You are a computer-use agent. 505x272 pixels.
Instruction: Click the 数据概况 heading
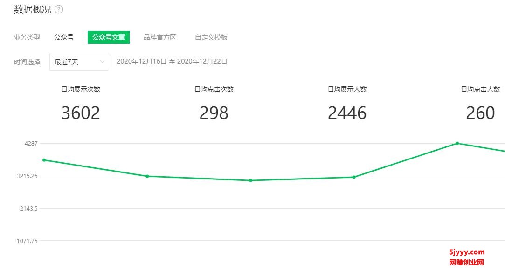click(33, 10)
